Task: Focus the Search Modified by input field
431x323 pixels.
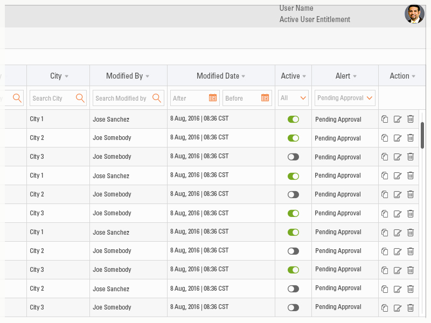Action: (x=128, y=98)
